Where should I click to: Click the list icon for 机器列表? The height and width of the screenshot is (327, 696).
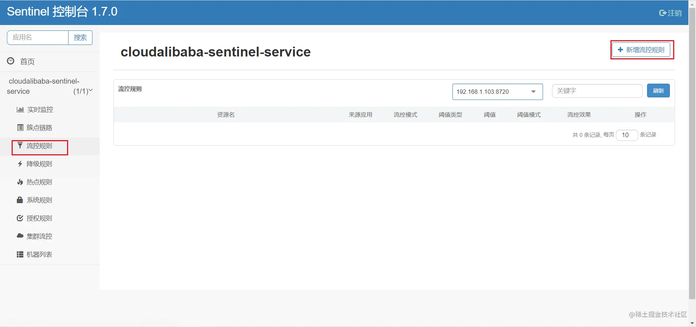(20, 254)
